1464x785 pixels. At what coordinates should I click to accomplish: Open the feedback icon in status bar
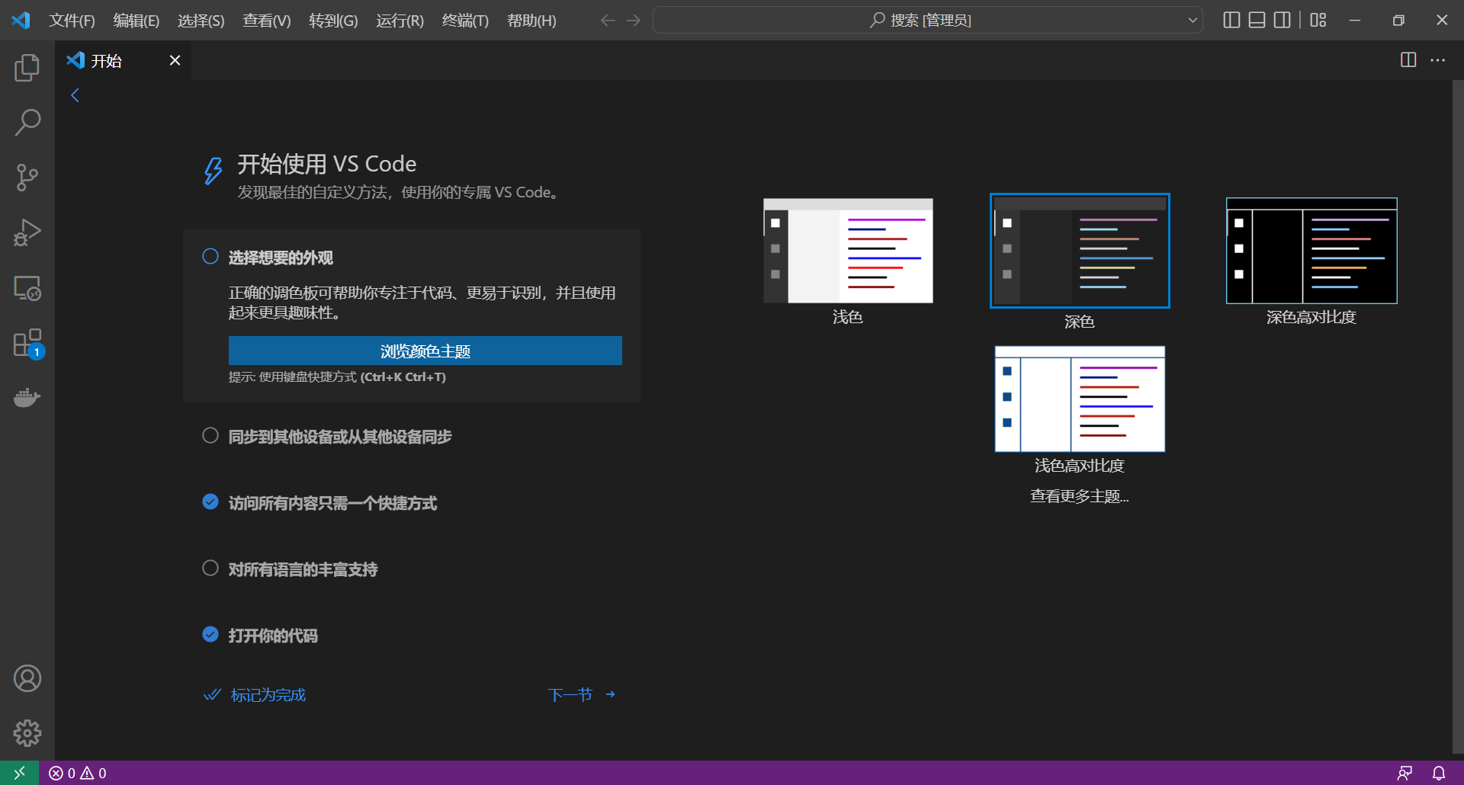(1405, 773)
